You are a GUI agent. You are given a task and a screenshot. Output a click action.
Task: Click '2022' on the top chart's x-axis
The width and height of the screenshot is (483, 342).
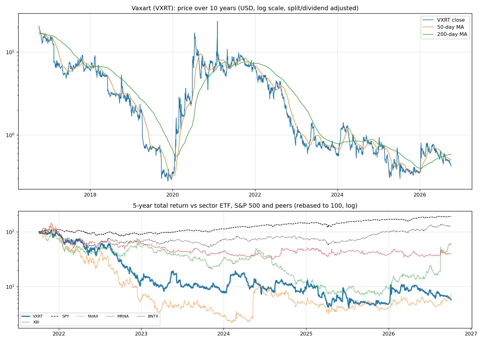point(255,195)
